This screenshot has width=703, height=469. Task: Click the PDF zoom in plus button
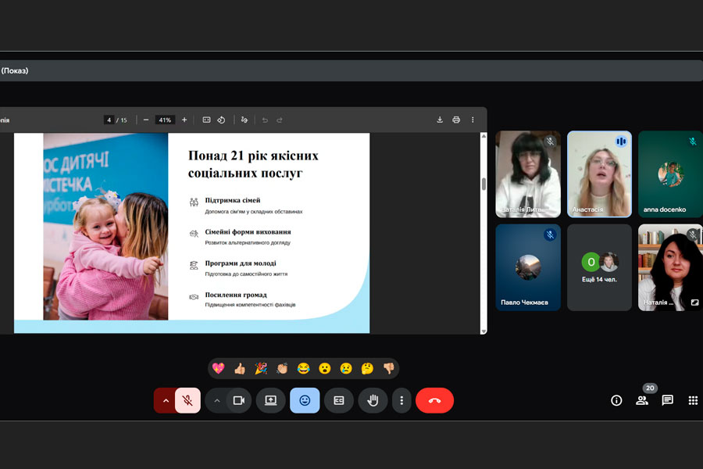(x=184, y=120)
